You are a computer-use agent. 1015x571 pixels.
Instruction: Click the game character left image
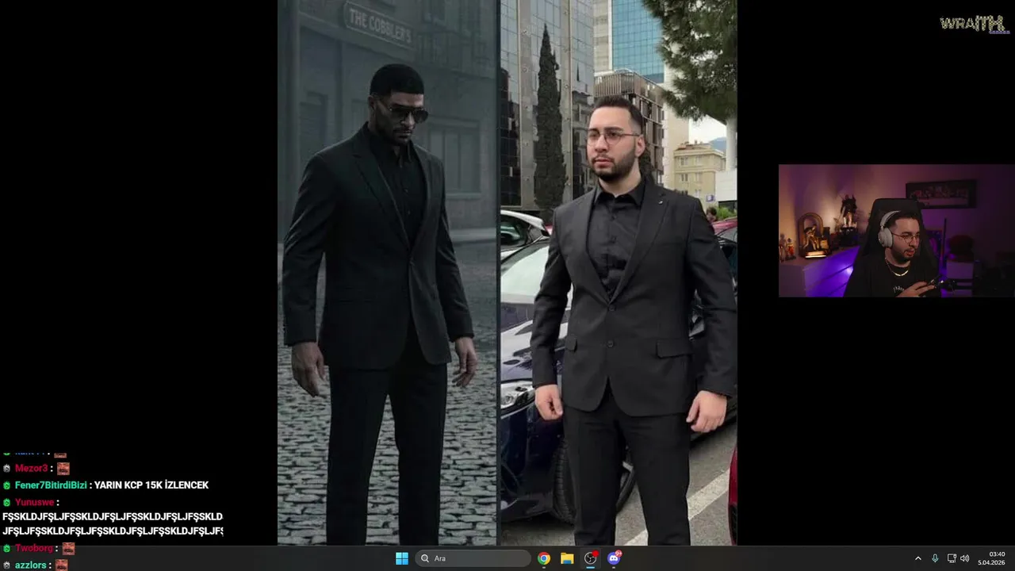click(x=387, y=272)
